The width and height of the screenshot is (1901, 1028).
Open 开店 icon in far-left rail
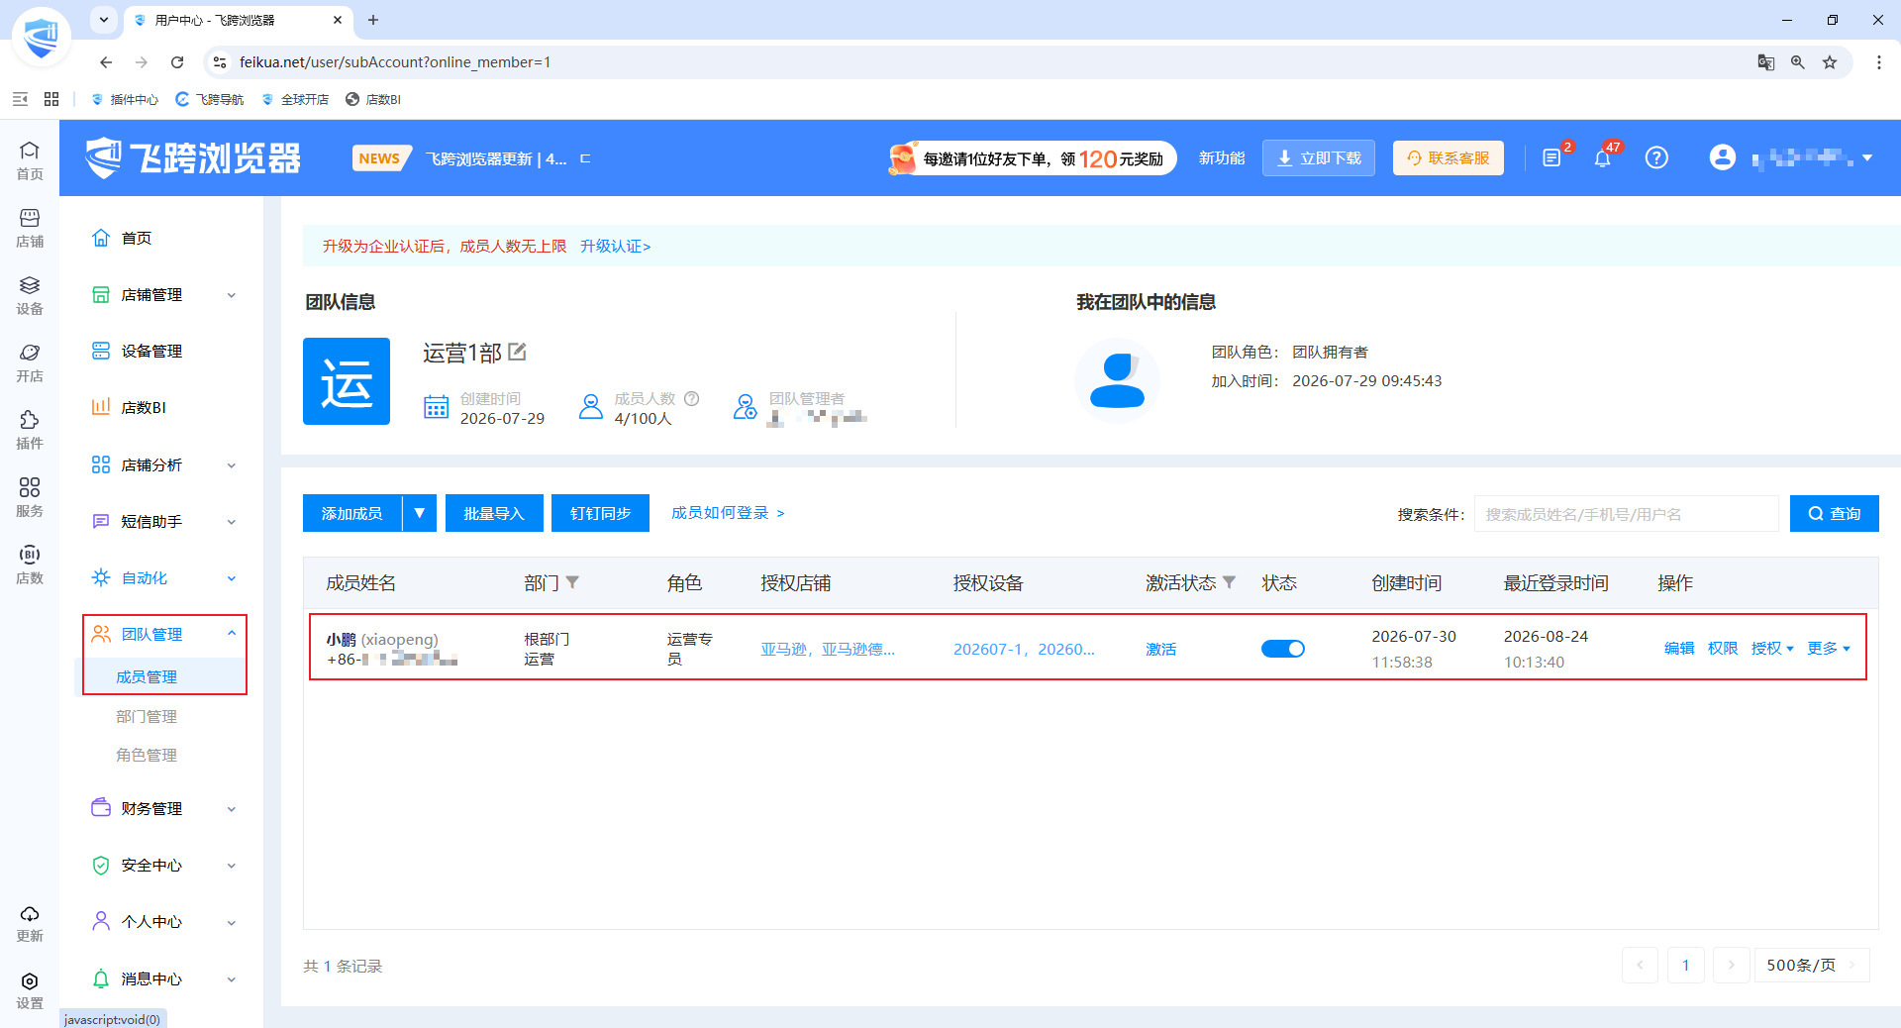click(30, 362)
